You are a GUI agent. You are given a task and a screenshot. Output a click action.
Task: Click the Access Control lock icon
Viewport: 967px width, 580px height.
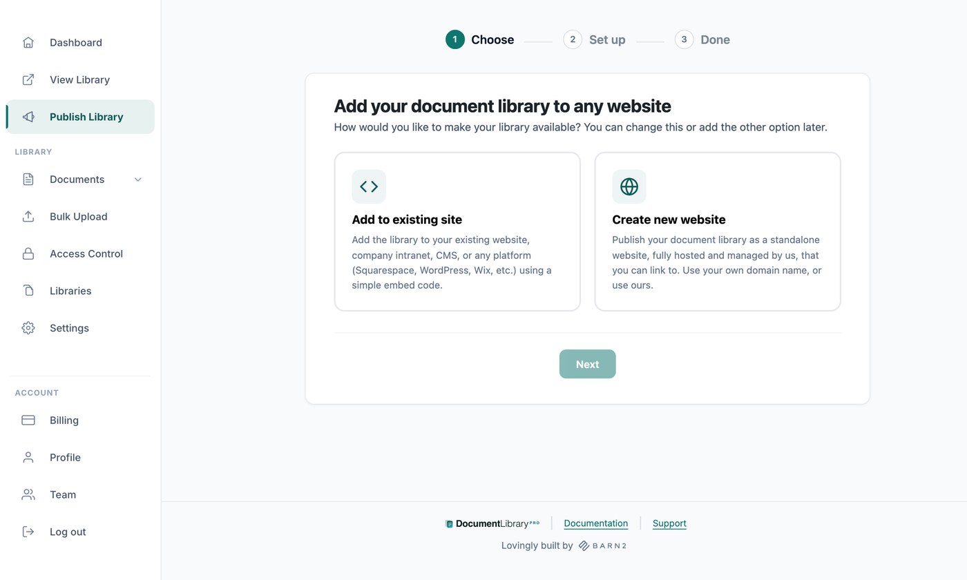click(x=28, y=254)
